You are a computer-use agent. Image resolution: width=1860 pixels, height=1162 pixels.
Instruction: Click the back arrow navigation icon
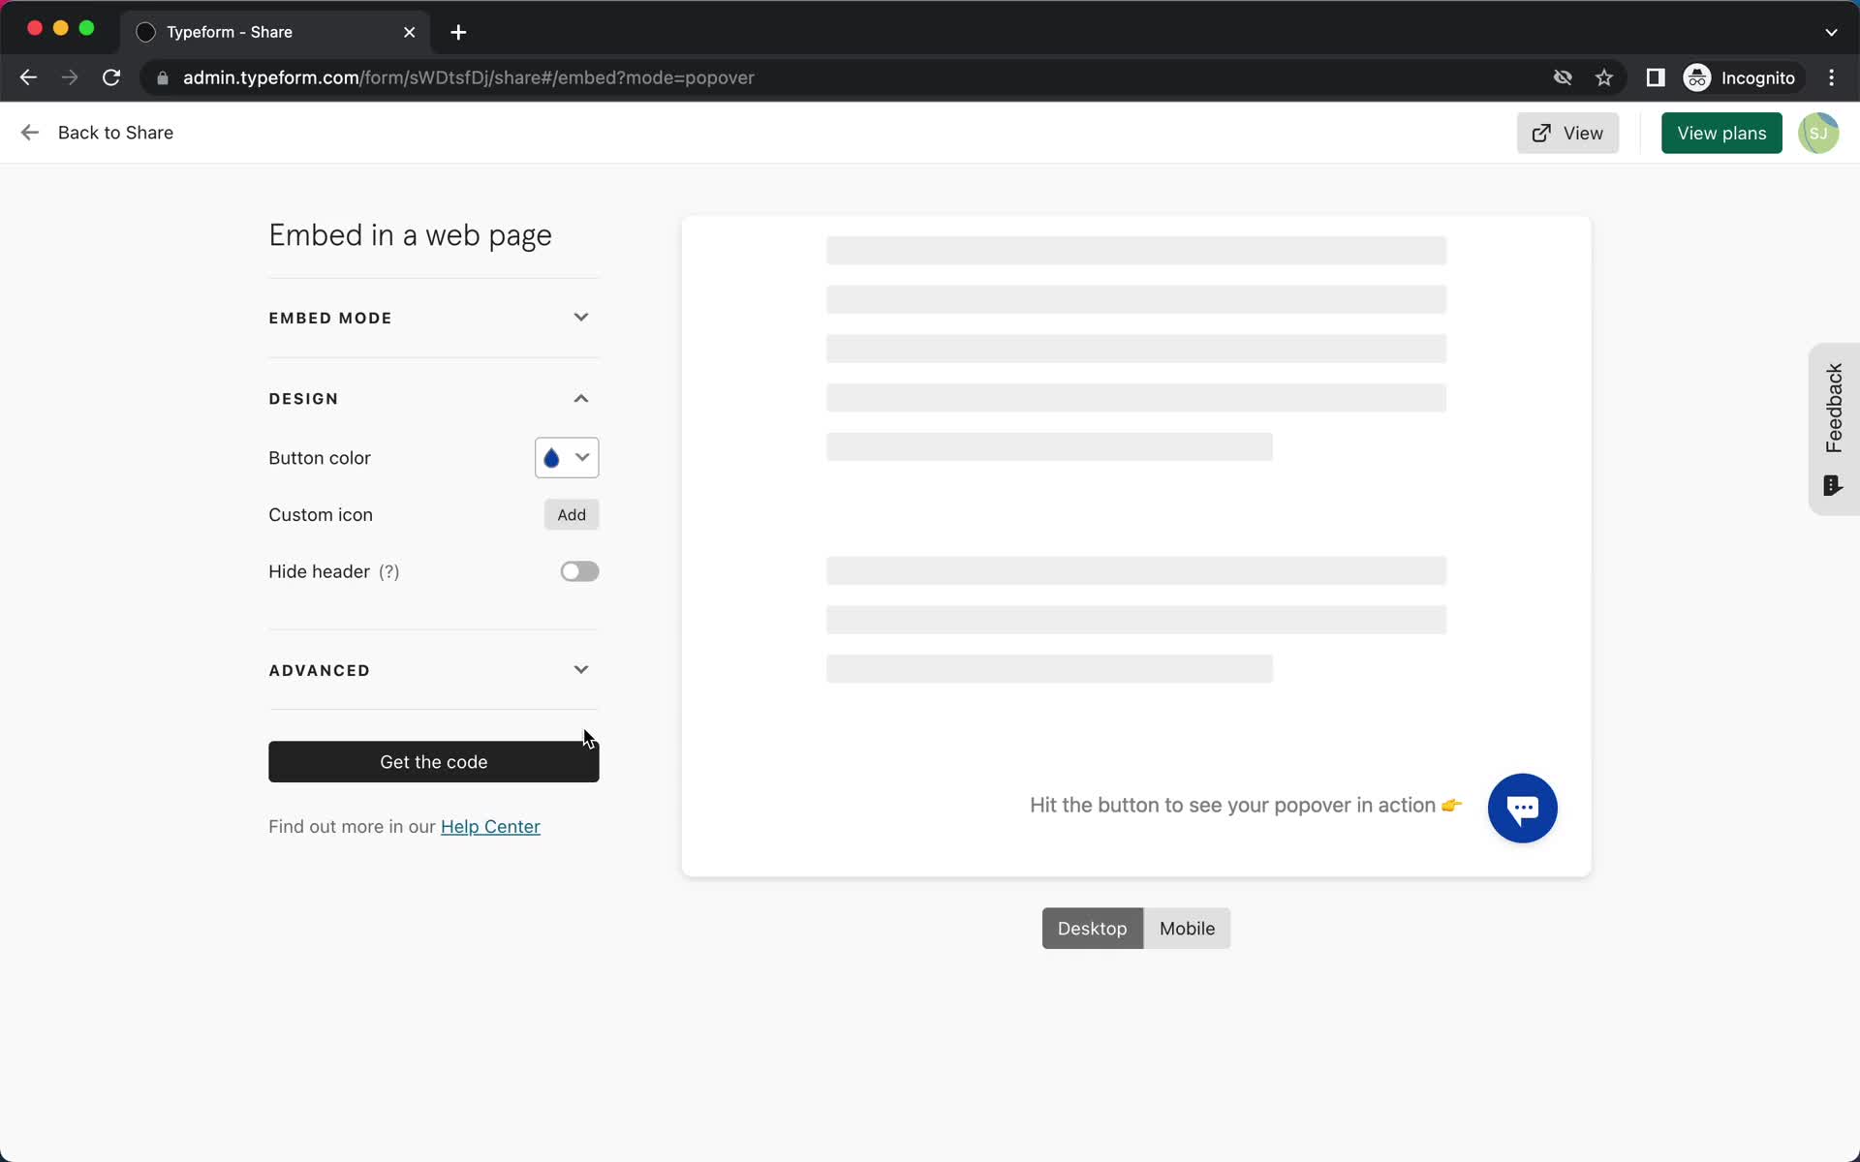tap(29, 131)
